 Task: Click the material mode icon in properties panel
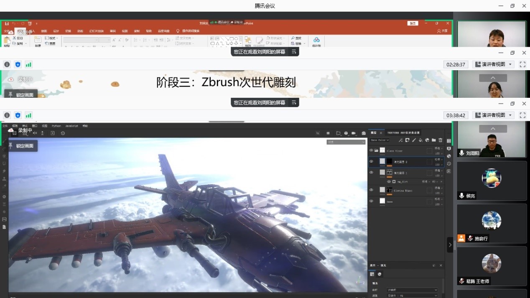tap(380, 274)
